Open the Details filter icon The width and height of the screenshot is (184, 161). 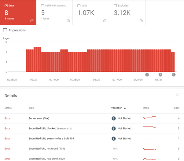(x=177, y=95)
